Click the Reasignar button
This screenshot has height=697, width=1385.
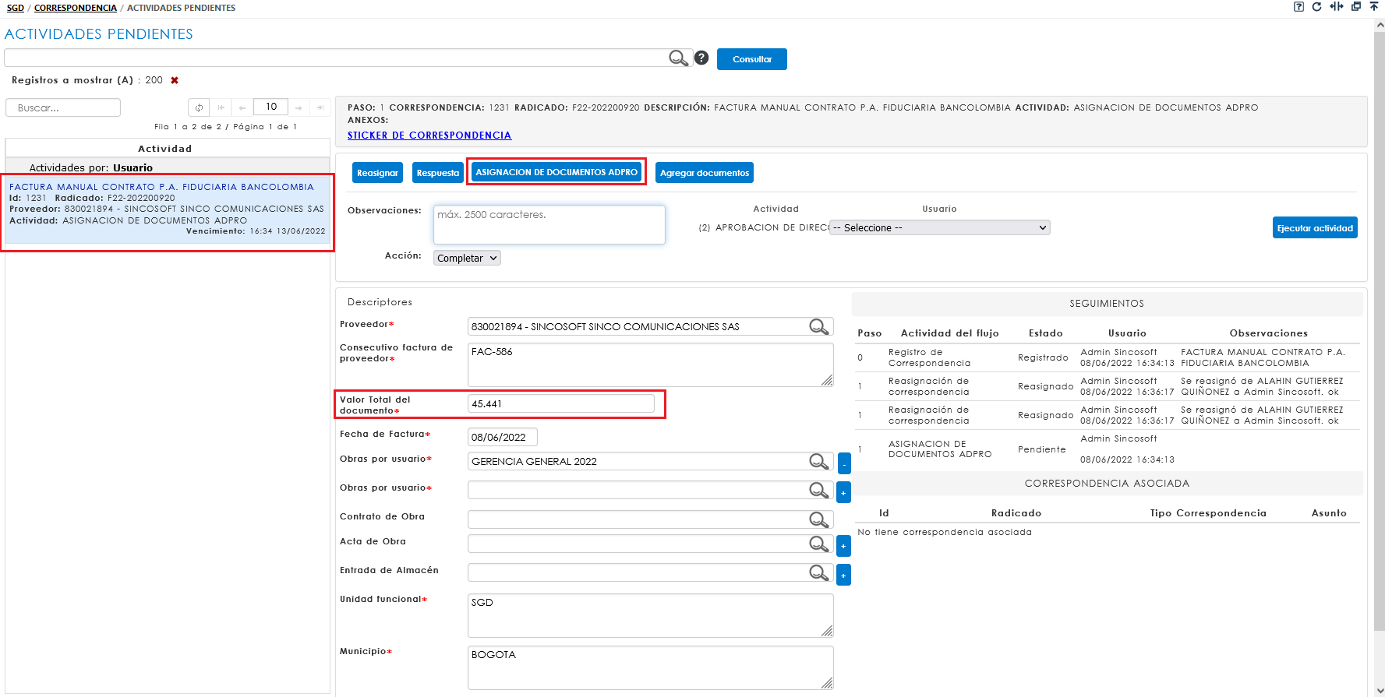pyautogui.click(x=377, y=173)
